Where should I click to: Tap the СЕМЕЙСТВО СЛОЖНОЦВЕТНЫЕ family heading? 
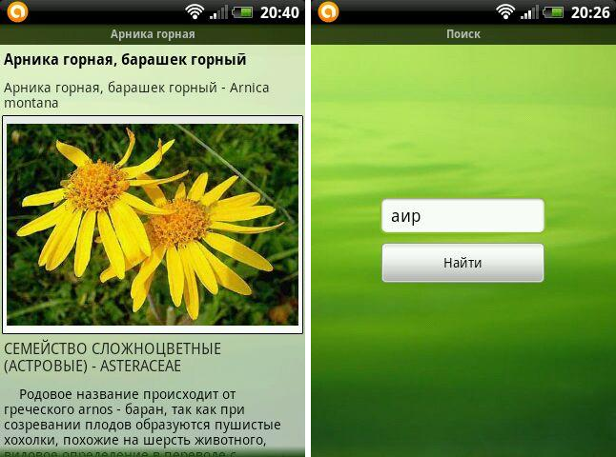[113, 356]
